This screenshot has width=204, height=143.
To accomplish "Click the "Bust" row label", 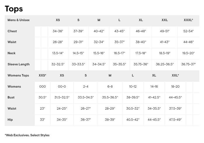I will coord(11,97).
